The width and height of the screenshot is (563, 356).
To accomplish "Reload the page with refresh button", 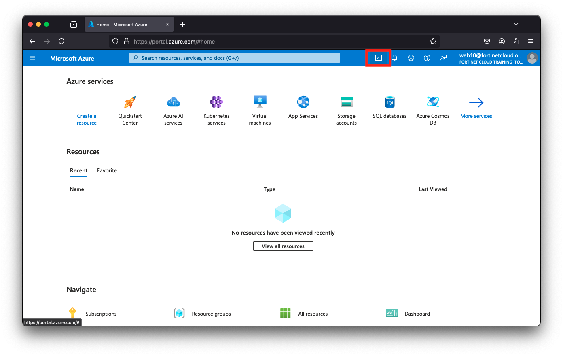I will [x=61, y=41].
